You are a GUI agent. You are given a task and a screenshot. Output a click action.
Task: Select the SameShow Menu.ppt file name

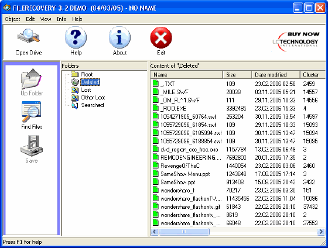185,174
